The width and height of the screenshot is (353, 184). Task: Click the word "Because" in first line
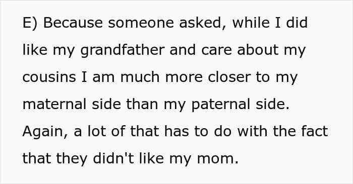(x=73, y=23)
